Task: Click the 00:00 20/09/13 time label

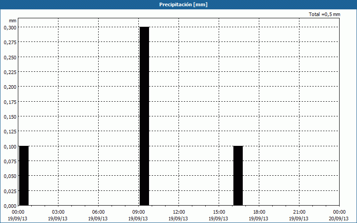Action: (339, 215)
